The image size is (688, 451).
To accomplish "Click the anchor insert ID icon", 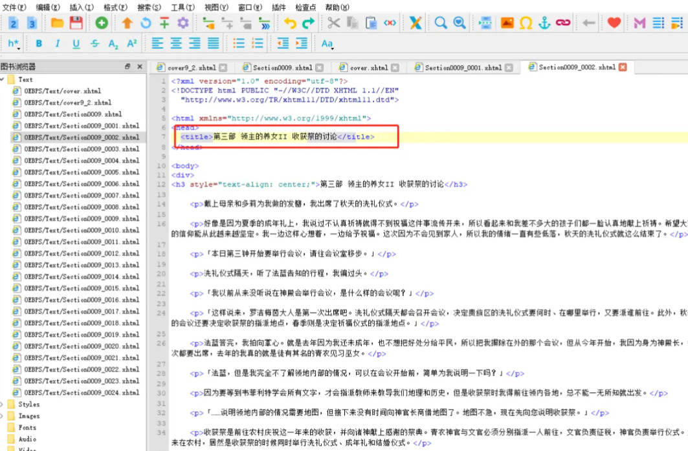I will pos(544,23).
